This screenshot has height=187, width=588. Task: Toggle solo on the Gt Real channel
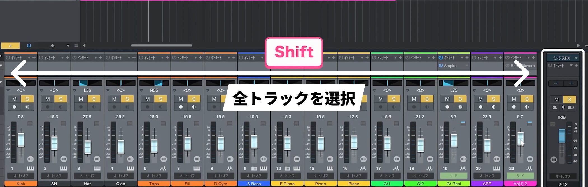460,99
